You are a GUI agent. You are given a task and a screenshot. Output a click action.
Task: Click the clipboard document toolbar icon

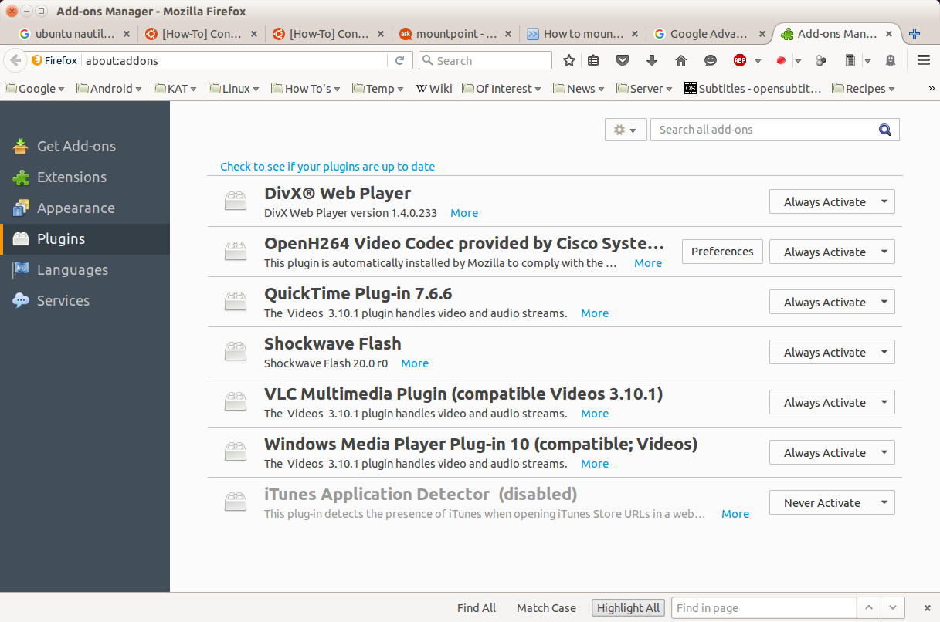[850, 60]
